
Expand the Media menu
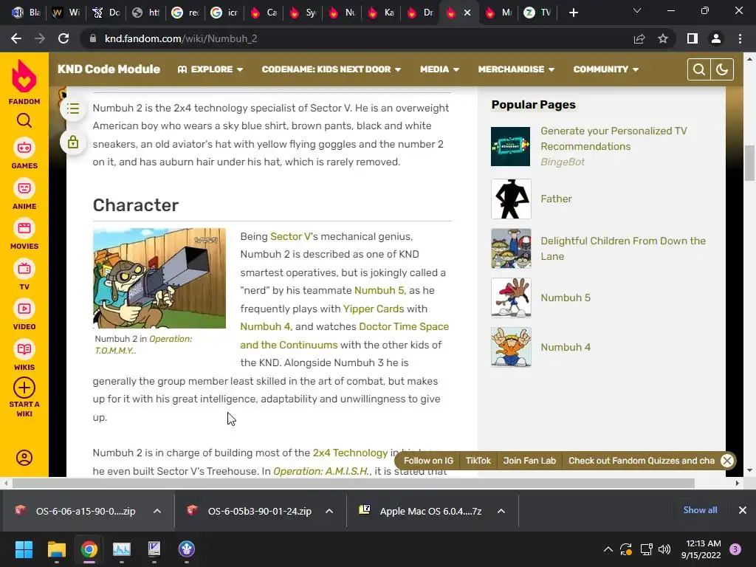[439, 69]
